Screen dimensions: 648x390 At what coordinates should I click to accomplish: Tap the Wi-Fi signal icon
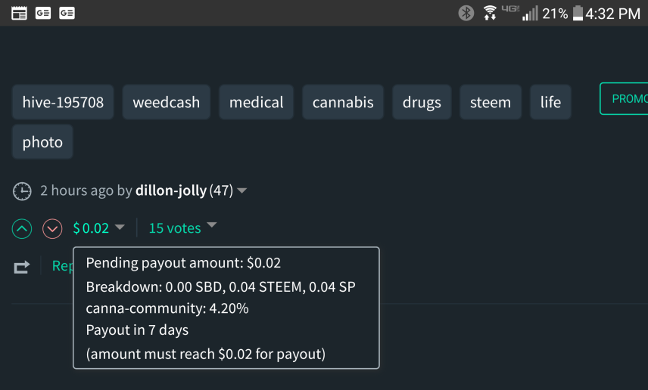point(491,13)
